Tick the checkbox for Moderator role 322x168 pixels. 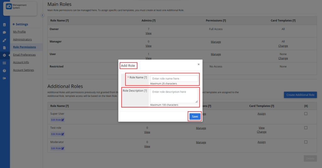pos(306,142)
